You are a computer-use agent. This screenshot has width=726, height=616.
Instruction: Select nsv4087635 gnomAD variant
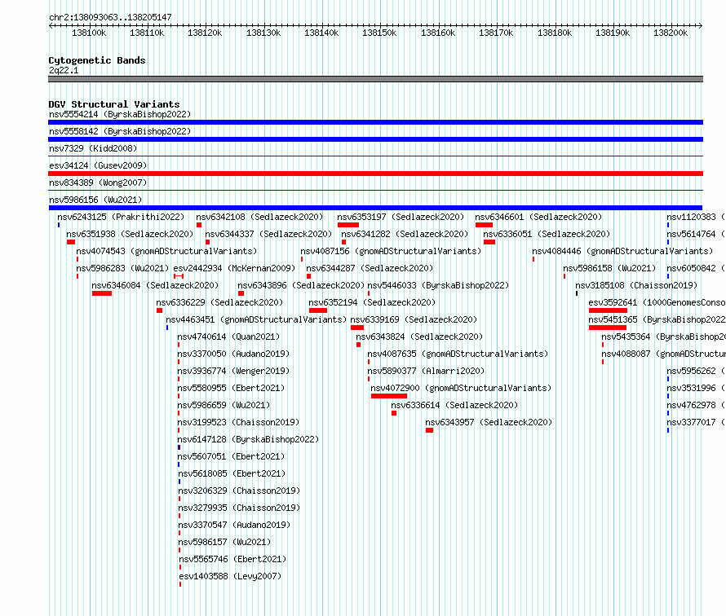point(458,354)
